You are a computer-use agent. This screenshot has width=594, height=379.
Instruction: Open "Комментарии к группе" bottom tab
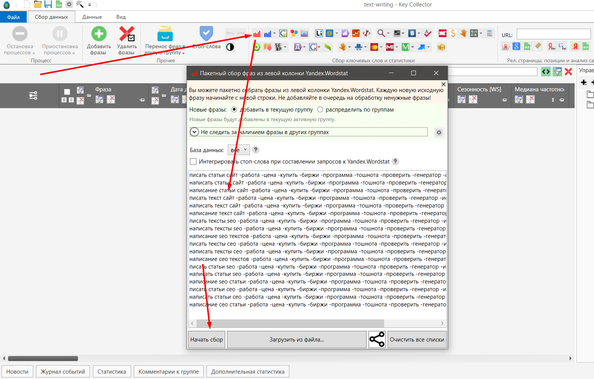169,371
